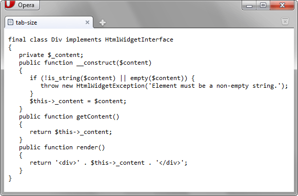The width and height of the screenshot is (298, 196).
Task: Click the word 'private' in the code
Action: coord(31,55)
